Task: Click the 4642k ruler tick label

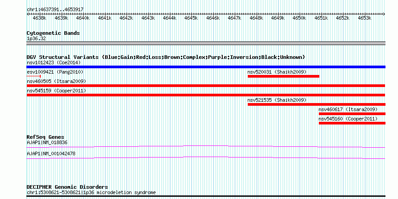Action: click(x=126, y=18)
